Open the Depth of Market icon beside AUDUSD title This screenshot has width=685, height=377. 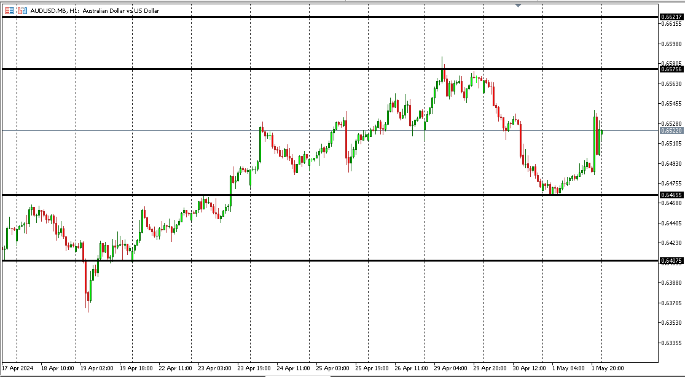9,10
